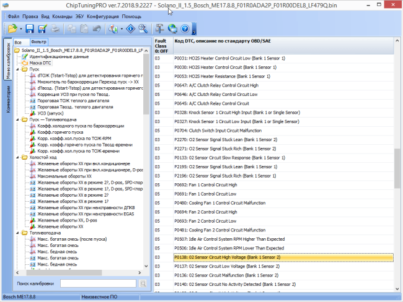The width and height of the screenshot is (403, 302).
Task: Click the icon of Желаемые обороты ХХ, D-pos
Action: [33, 220]
